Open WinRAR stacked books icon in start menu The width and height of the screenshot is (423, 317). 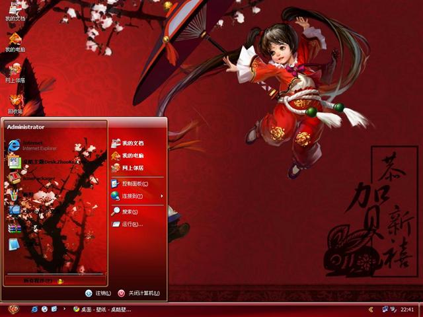click(14, 228)
